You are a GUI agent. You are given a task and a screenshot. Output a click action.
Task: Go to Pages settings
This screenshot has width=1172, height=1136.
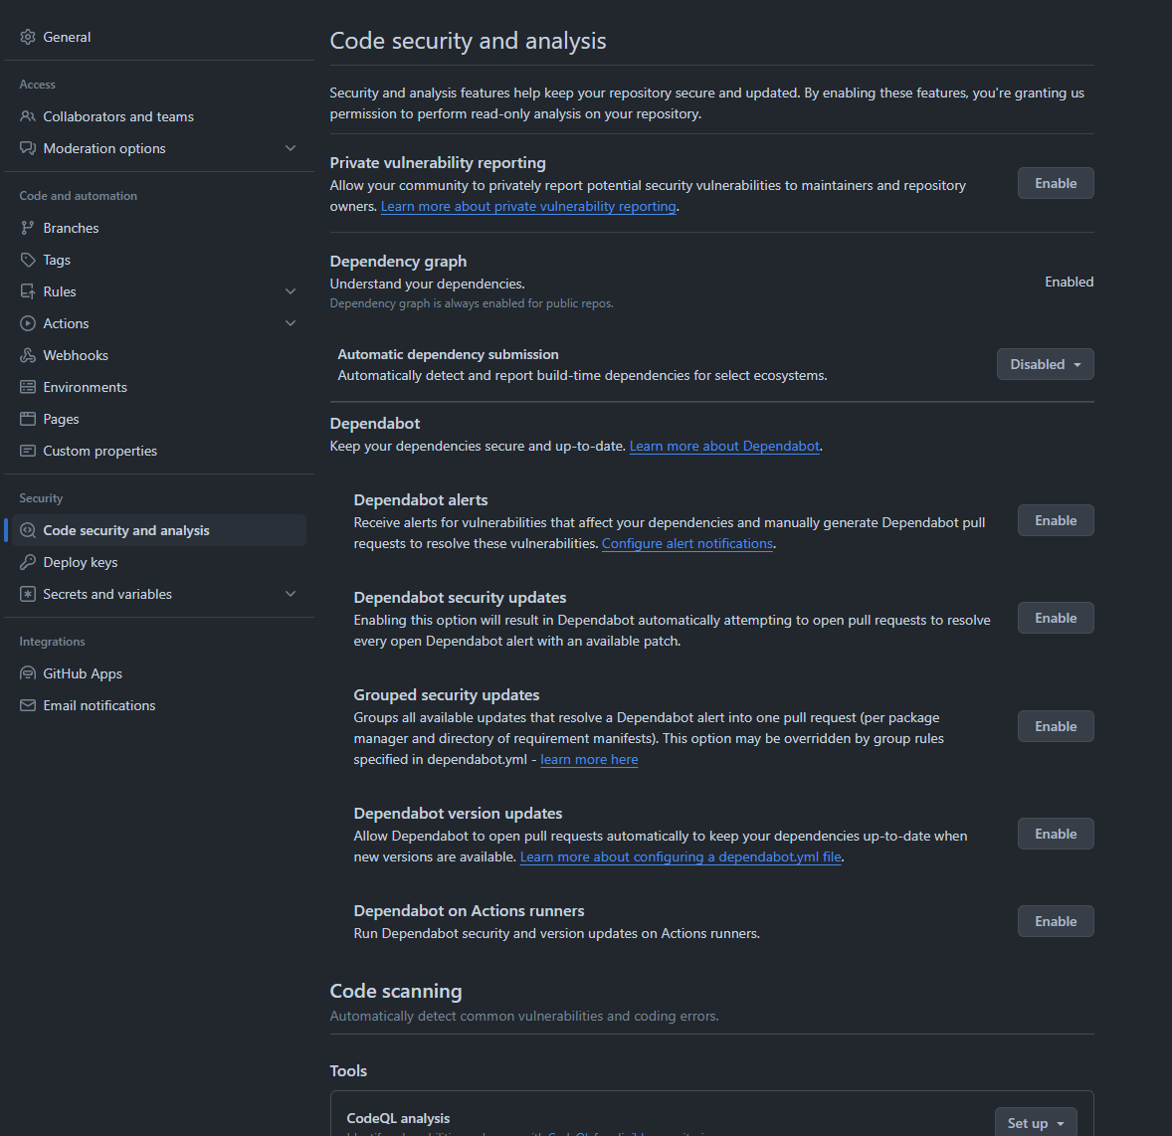coord(158,419)
